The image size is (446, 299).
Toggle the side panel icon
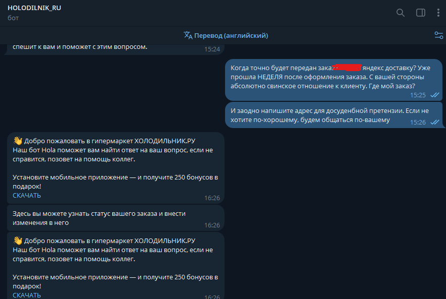click(421, 13)
